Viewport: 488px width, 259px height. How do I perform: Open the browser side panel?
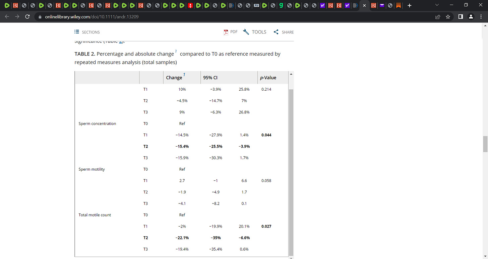pyautogui.click(x=461, y=17)
